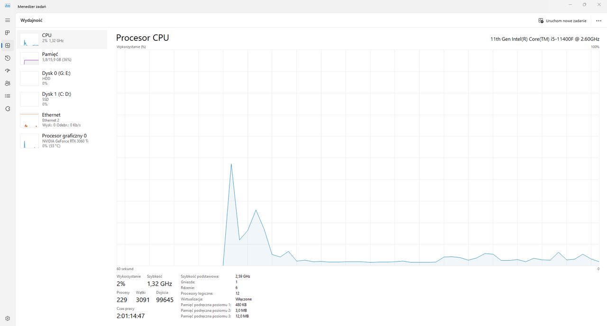
Task: Open Task Manager settings gear
Action: [x=8, y=318]
